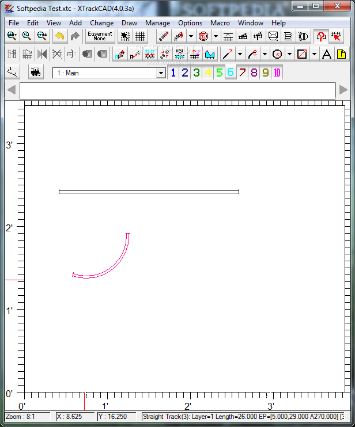This screenshot has height=427, width=355.
Task: Select the draw circle tool
Action: [x=277, y=54]
